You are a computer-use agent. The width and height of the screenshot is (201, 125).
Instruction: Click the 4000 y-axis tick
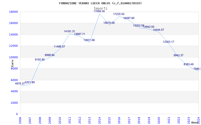click(14, 91)
